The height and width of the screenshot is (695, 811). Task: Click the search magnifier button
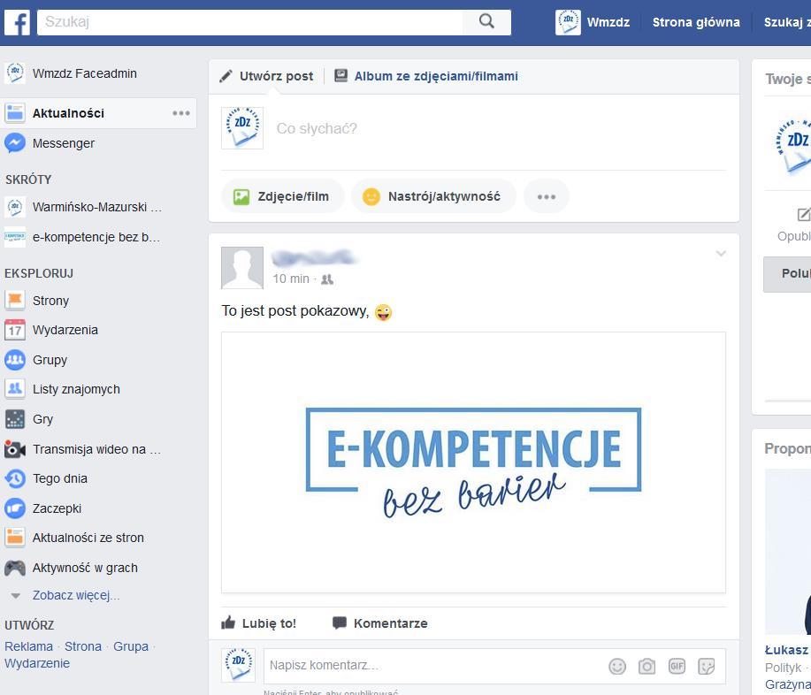[486, 22]
